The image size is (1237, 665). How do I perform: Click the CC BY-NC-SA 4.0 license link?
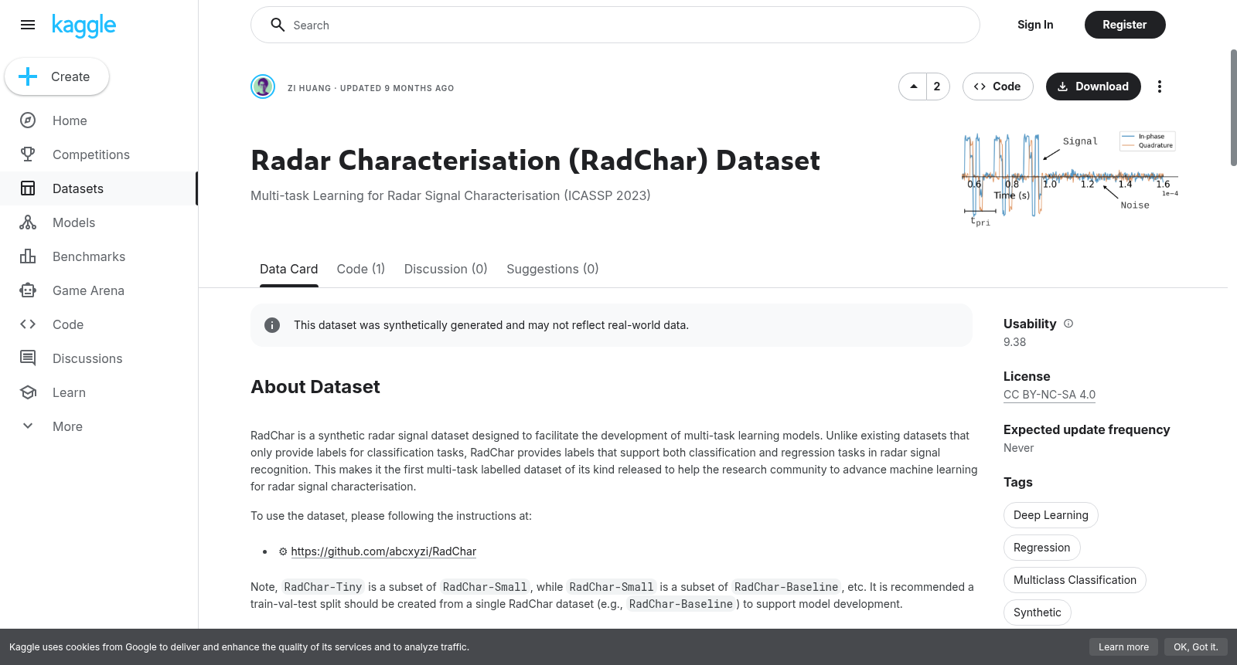pyautogui.click(x=1049, y=395)
